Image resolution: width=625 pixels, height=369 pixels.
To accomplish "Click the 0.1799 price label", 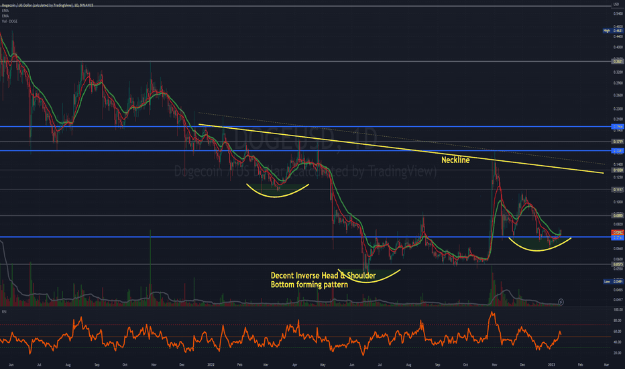I will [x=618, y=142].
